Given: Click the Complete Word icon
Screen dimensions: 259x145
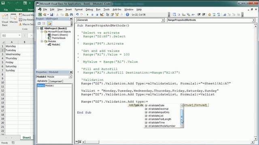Looking at the screenshot, I should coord(193,14).
